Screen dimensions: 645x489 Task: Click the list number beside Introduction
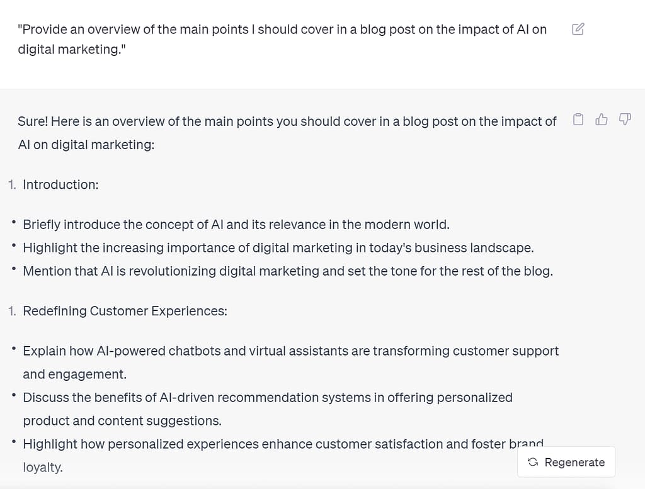[12, 184]
